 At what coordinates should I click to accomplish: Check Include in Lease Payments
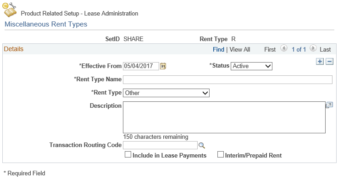[128, 154]
